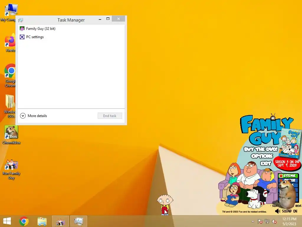Open the Windows Start button
The width and height of the screenshot is (302, 227).
[x=7, y=221]
